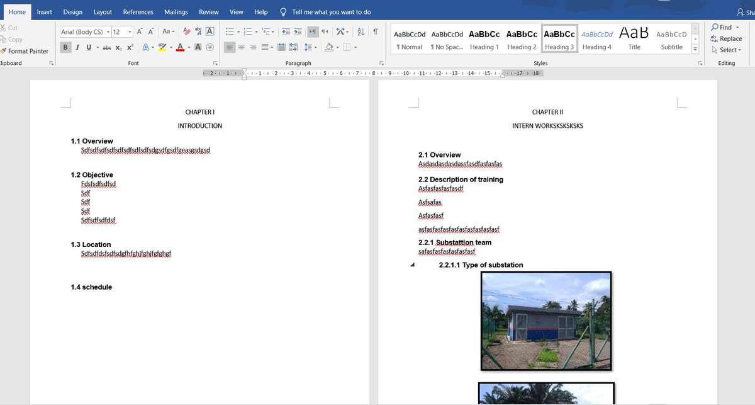This screenshot has width=755, height=405.
Task: Switch to the Mailings tab
Action: [176, 12]
